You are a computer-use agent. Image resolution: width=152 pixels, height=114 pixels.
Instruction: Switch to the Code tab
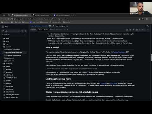point(40,30)
